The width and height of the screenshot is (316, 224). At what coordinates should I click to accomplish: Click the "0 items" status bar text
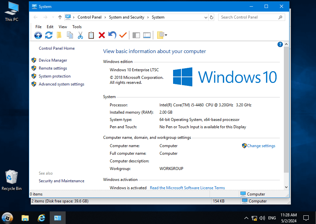(36, 194)
